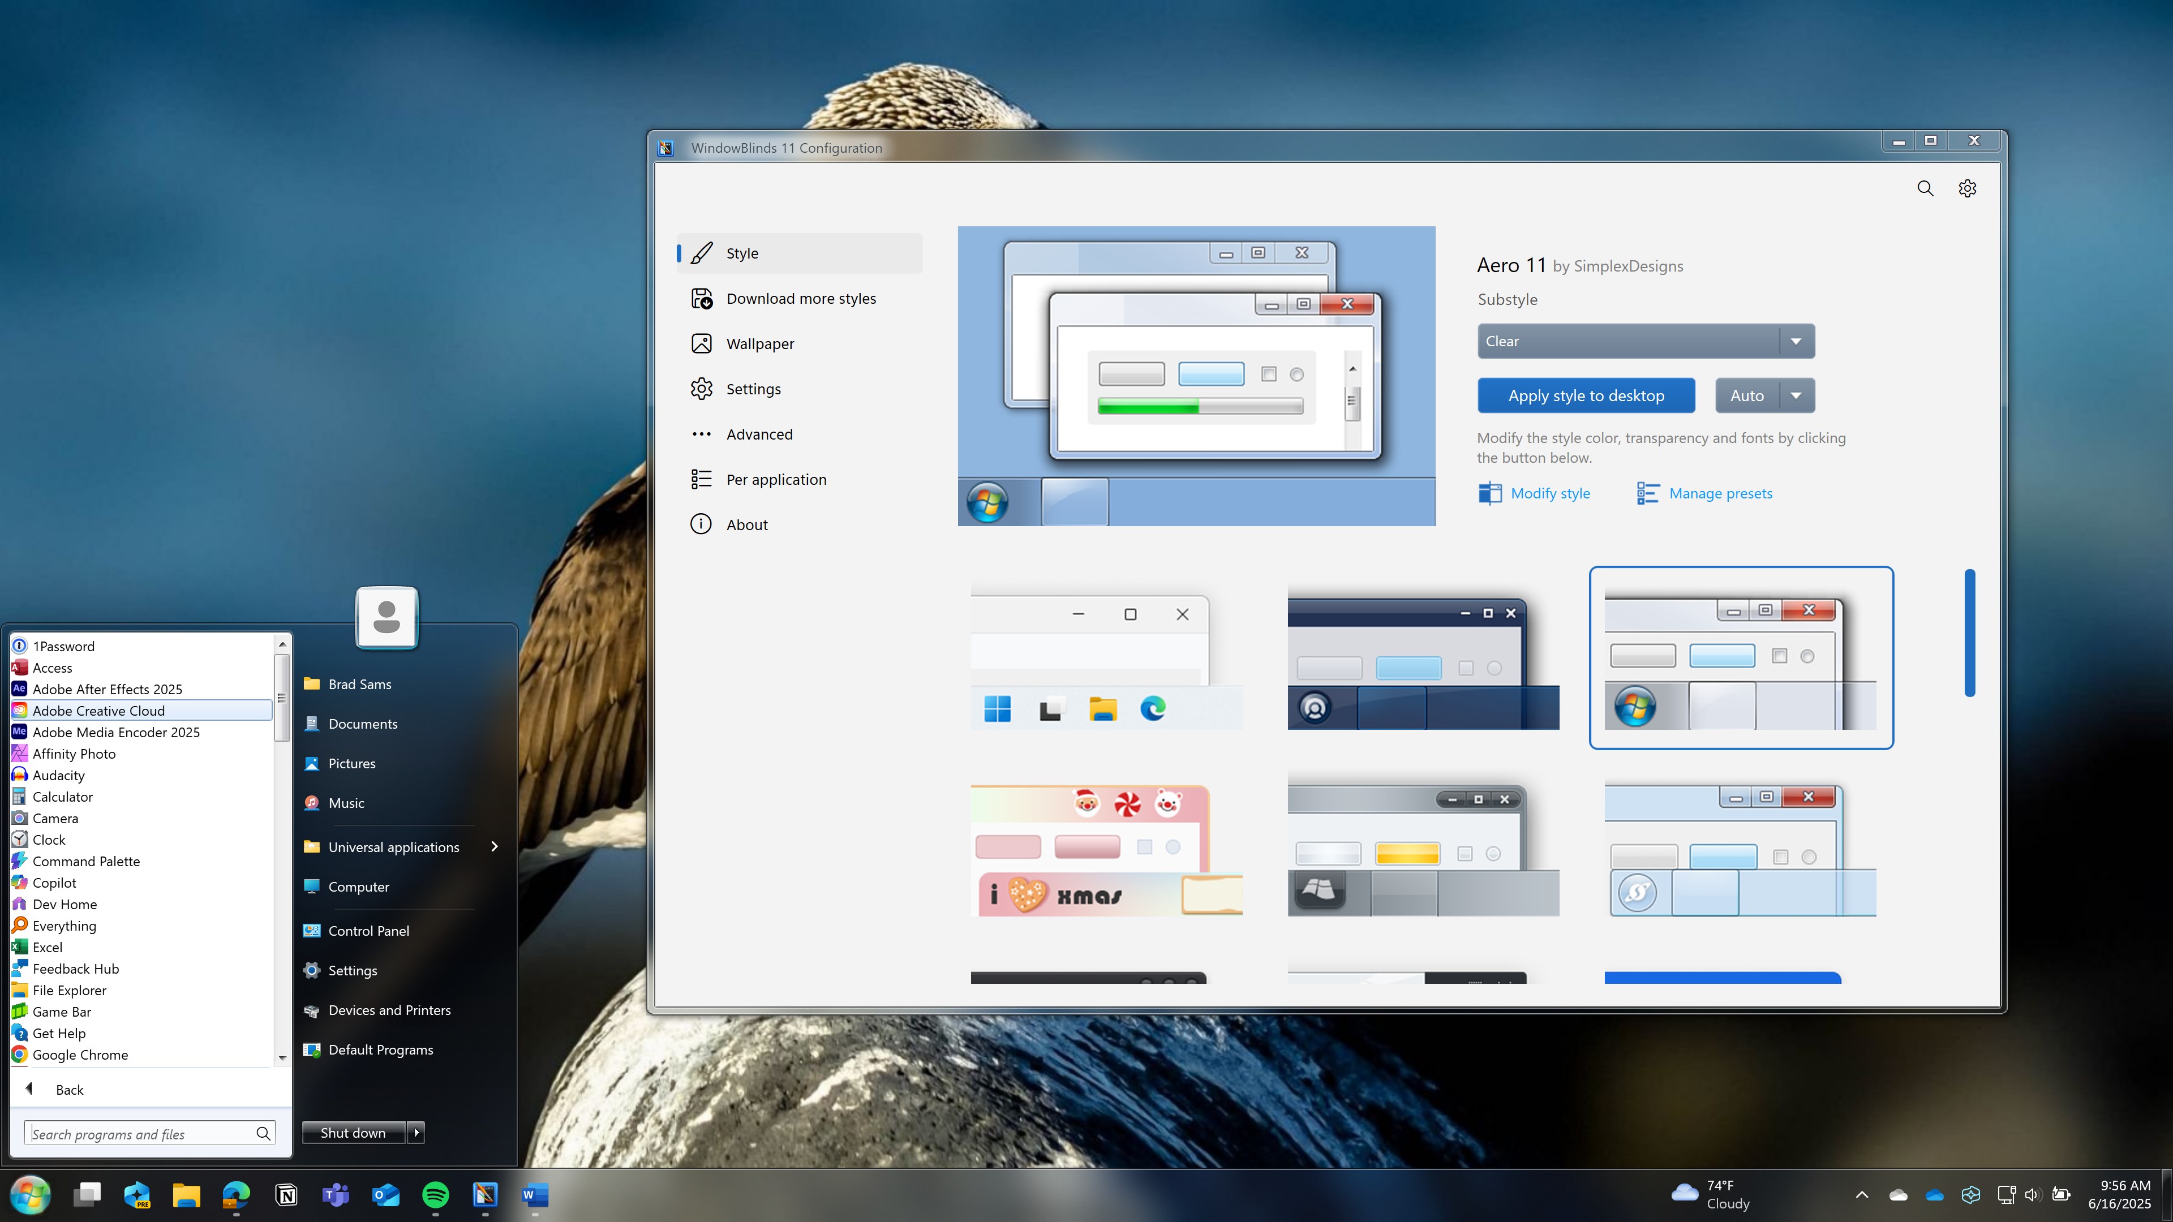Viewport: 2173px width, 1222px height.
Task: Select the highlighted Aero 11 style thumbnail
Action: (1741, 658)
